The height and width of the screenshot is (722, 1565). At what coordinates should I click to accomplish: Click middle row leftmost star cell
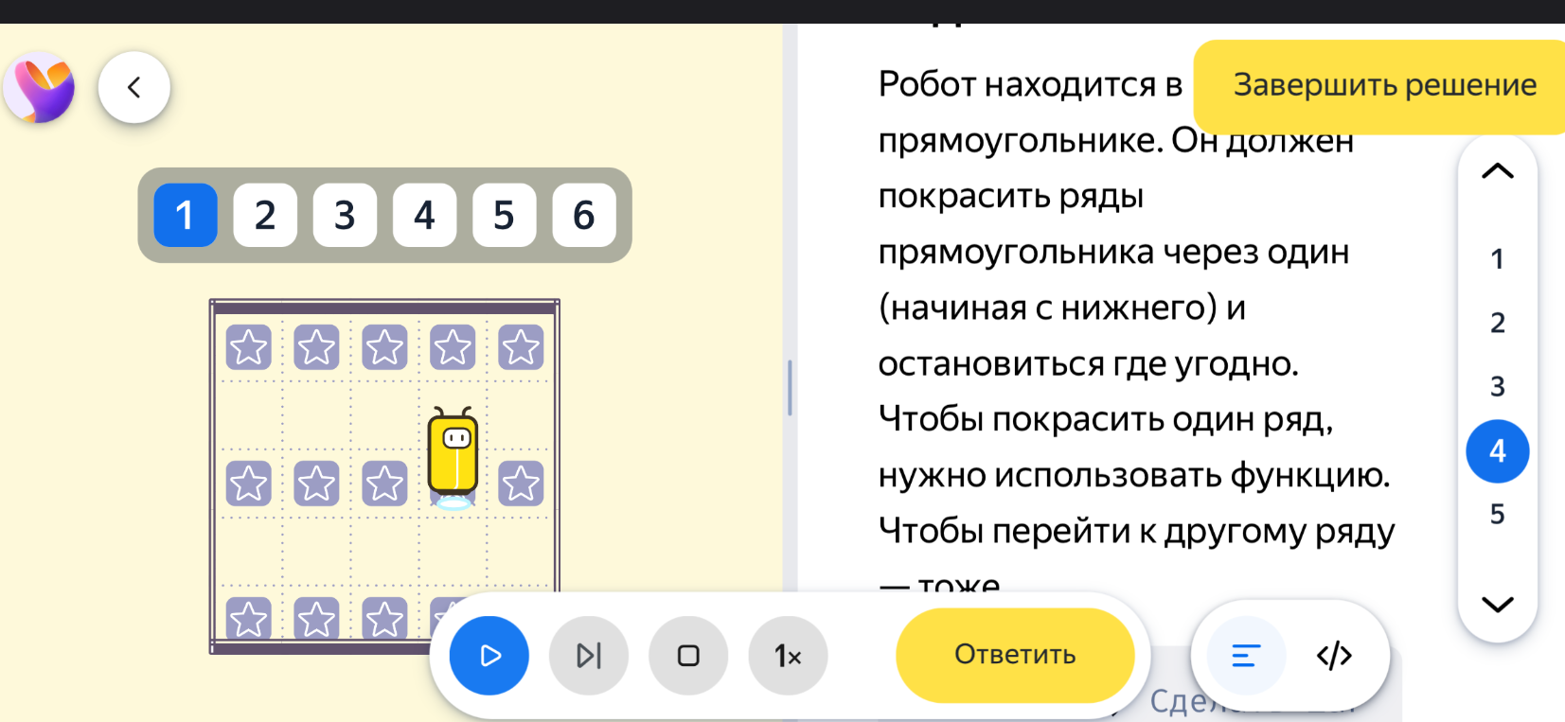click(249, 484)
